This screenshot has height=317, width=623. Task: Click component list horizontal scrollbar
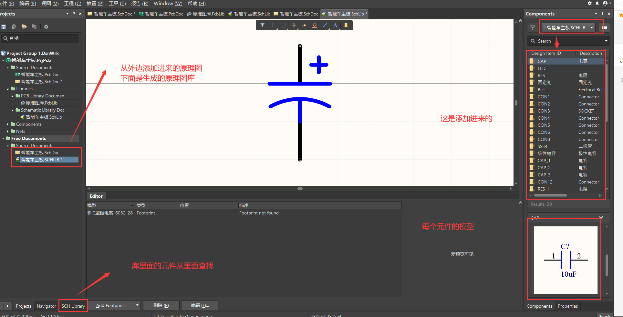point(550,195)
